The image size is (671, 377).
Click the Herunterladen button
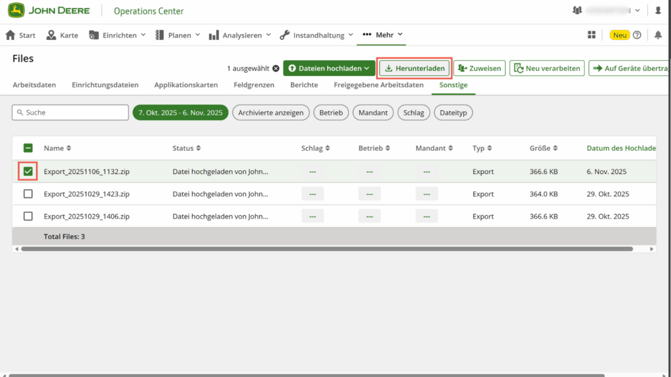coord(415,68)
